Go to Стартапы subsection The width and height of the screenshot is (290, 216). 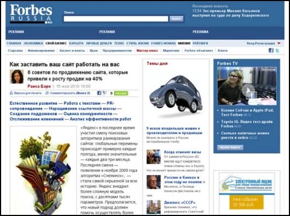(15, 51)
